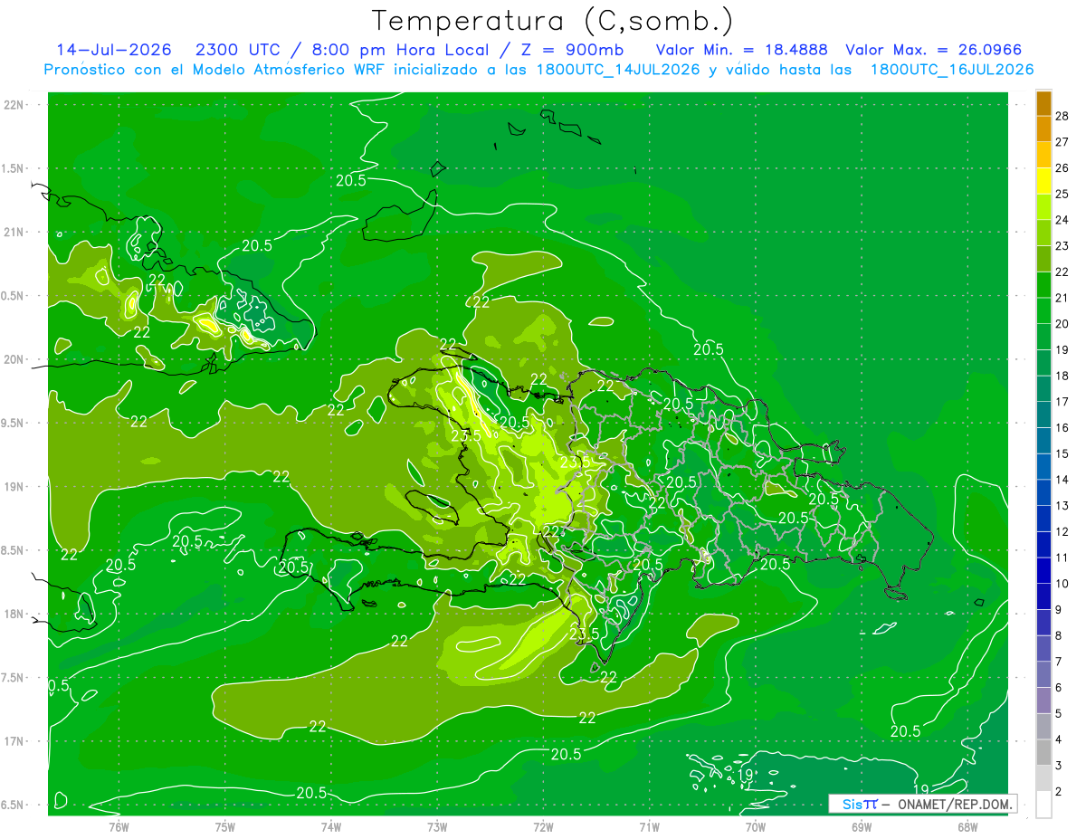Click the "70W" longitude axis label
This screenshot has height=839, width=1086.
coord(756,825)
